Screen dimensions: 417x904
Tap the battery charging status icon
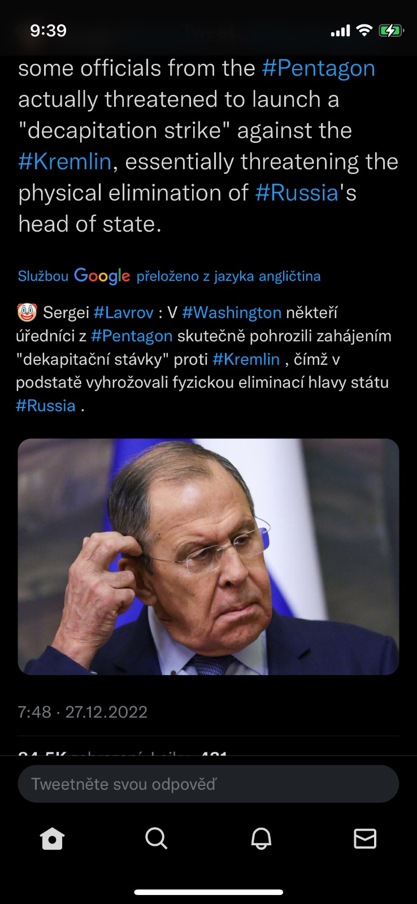[391, 31]
